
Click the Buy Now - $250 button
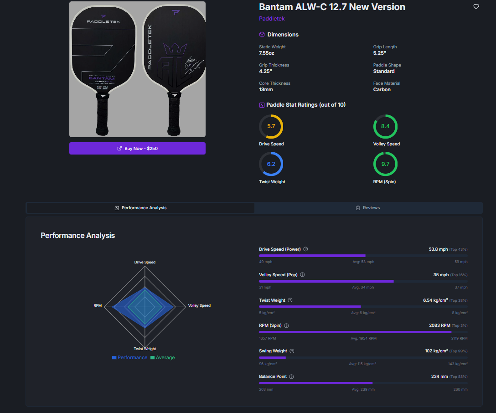[x=137, y=148]
